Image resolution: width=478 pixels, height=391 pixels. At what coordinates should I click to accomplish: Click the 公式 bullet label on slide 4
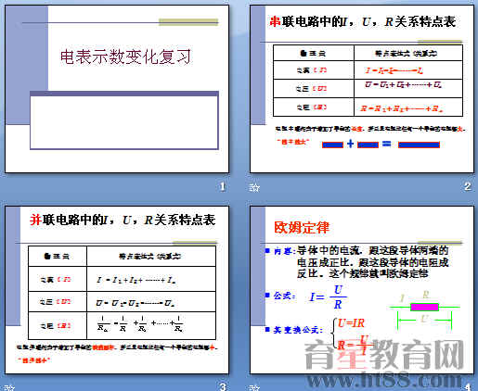[x=284, y=296]
